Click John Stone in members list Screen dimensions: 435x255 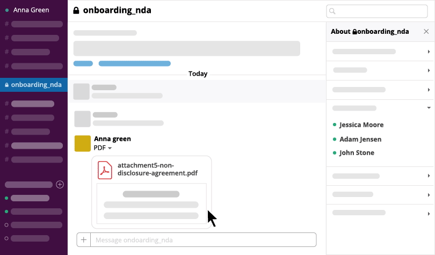click(x=357, y=152)
